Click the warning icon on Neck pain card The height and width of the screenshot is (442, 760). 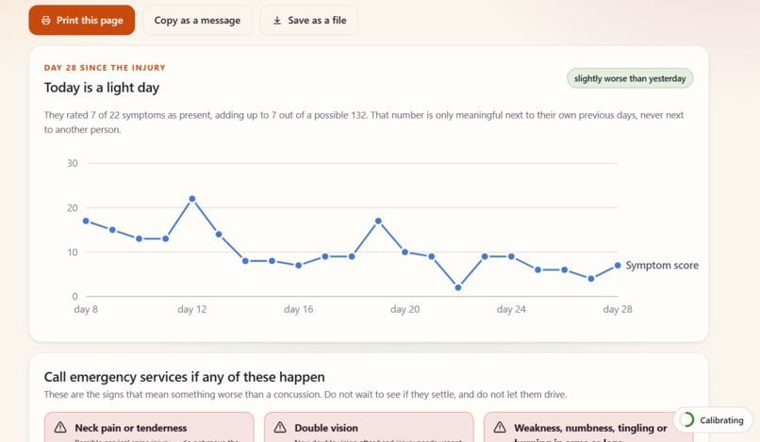[x=60, y=428]
